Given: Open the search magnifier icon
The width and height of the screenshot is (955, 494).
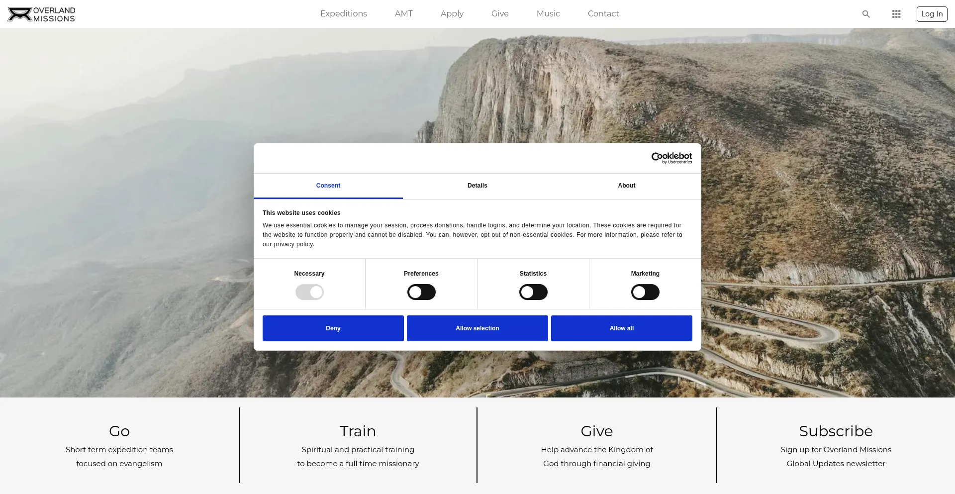Looking at the screenshot, I should coord(866,14).
